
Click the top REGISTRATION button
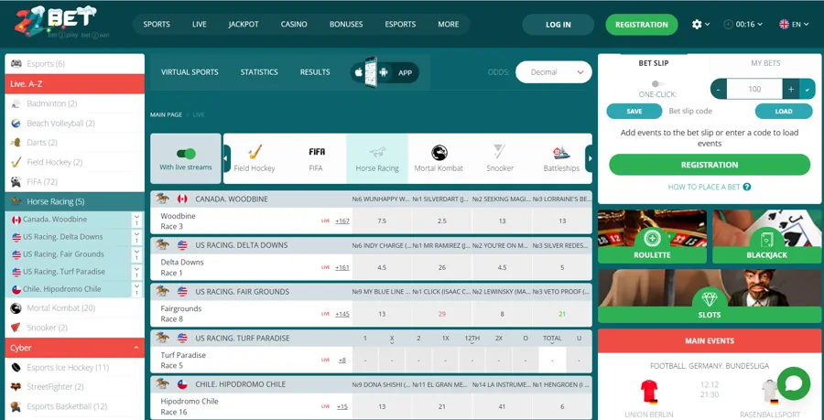642,25
